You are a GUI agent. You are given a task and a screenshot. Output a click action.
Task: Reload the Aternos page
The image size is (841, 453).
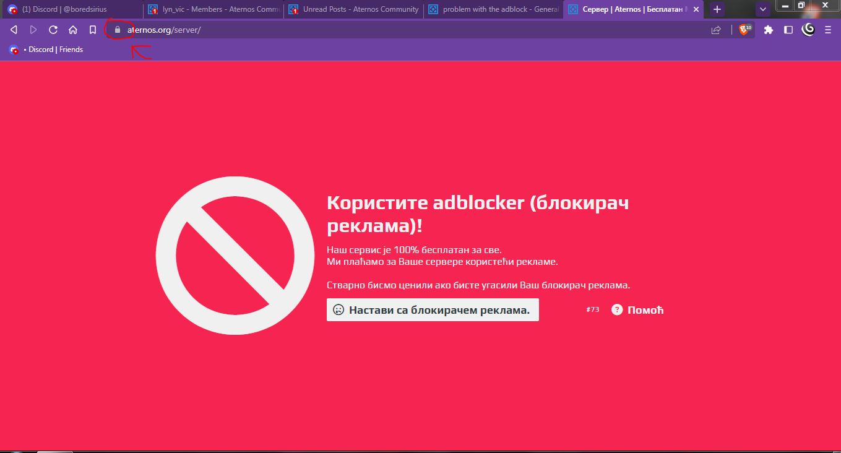coord(53,30)
